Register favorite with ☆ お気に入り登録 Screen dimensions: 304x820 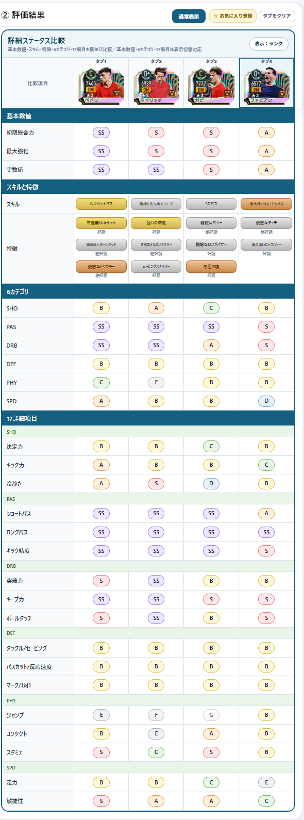[233, 16]
